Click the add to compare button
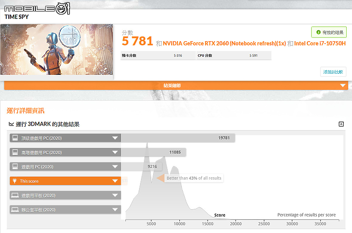This screenshot has height=233, width=352. click(x=333, y=72)
